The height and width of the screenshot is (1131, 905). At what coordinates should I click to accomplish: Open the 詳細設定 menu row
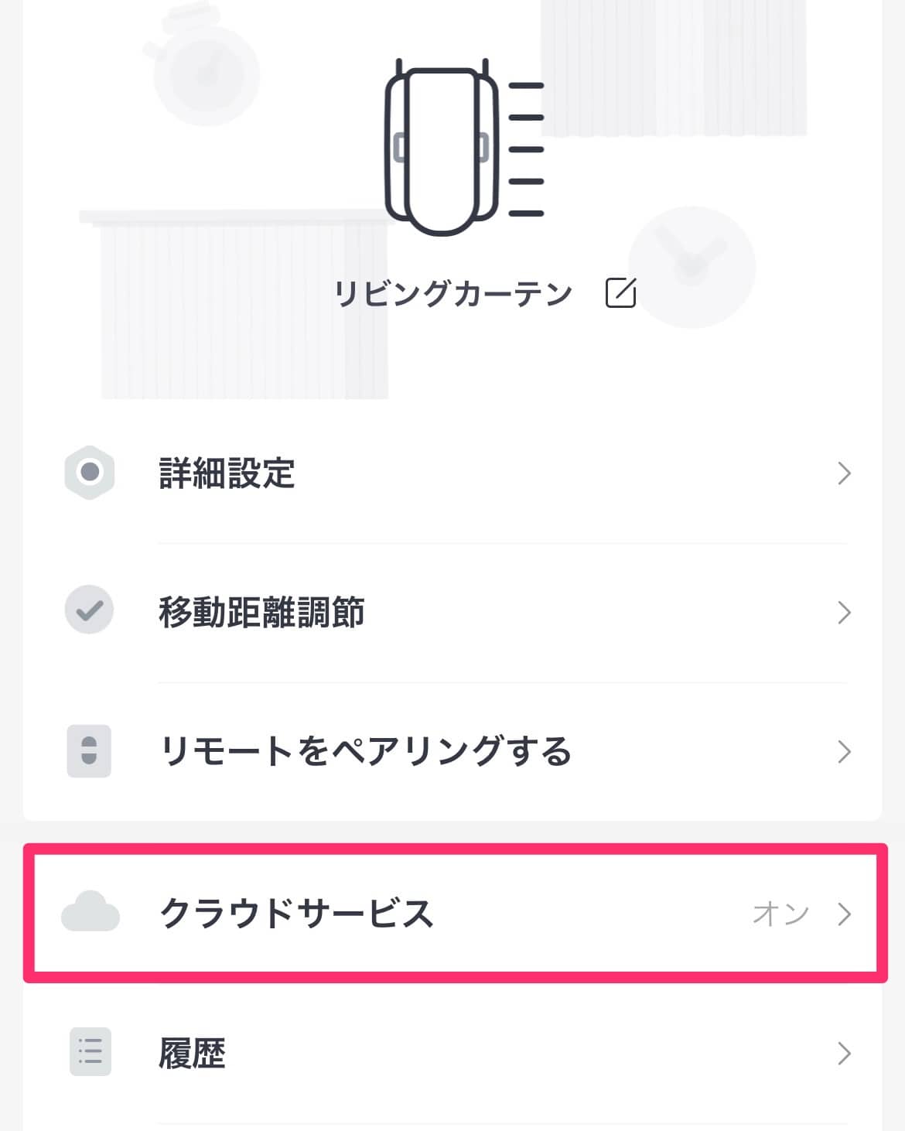pyautogui.click(x=452, y=473)
